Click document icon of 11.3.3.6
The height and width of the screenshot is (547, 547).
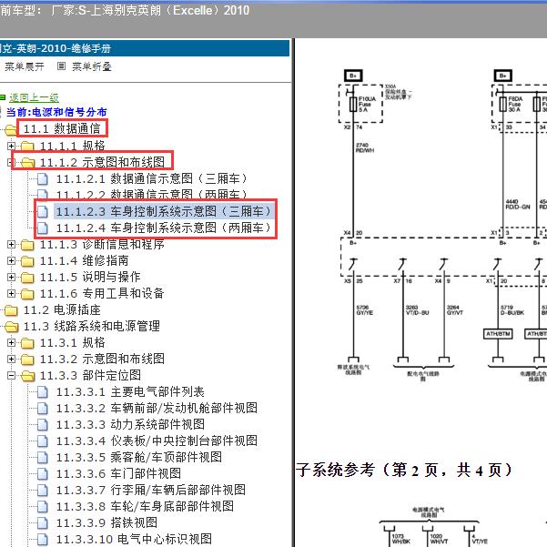click(x=42, y=474)
